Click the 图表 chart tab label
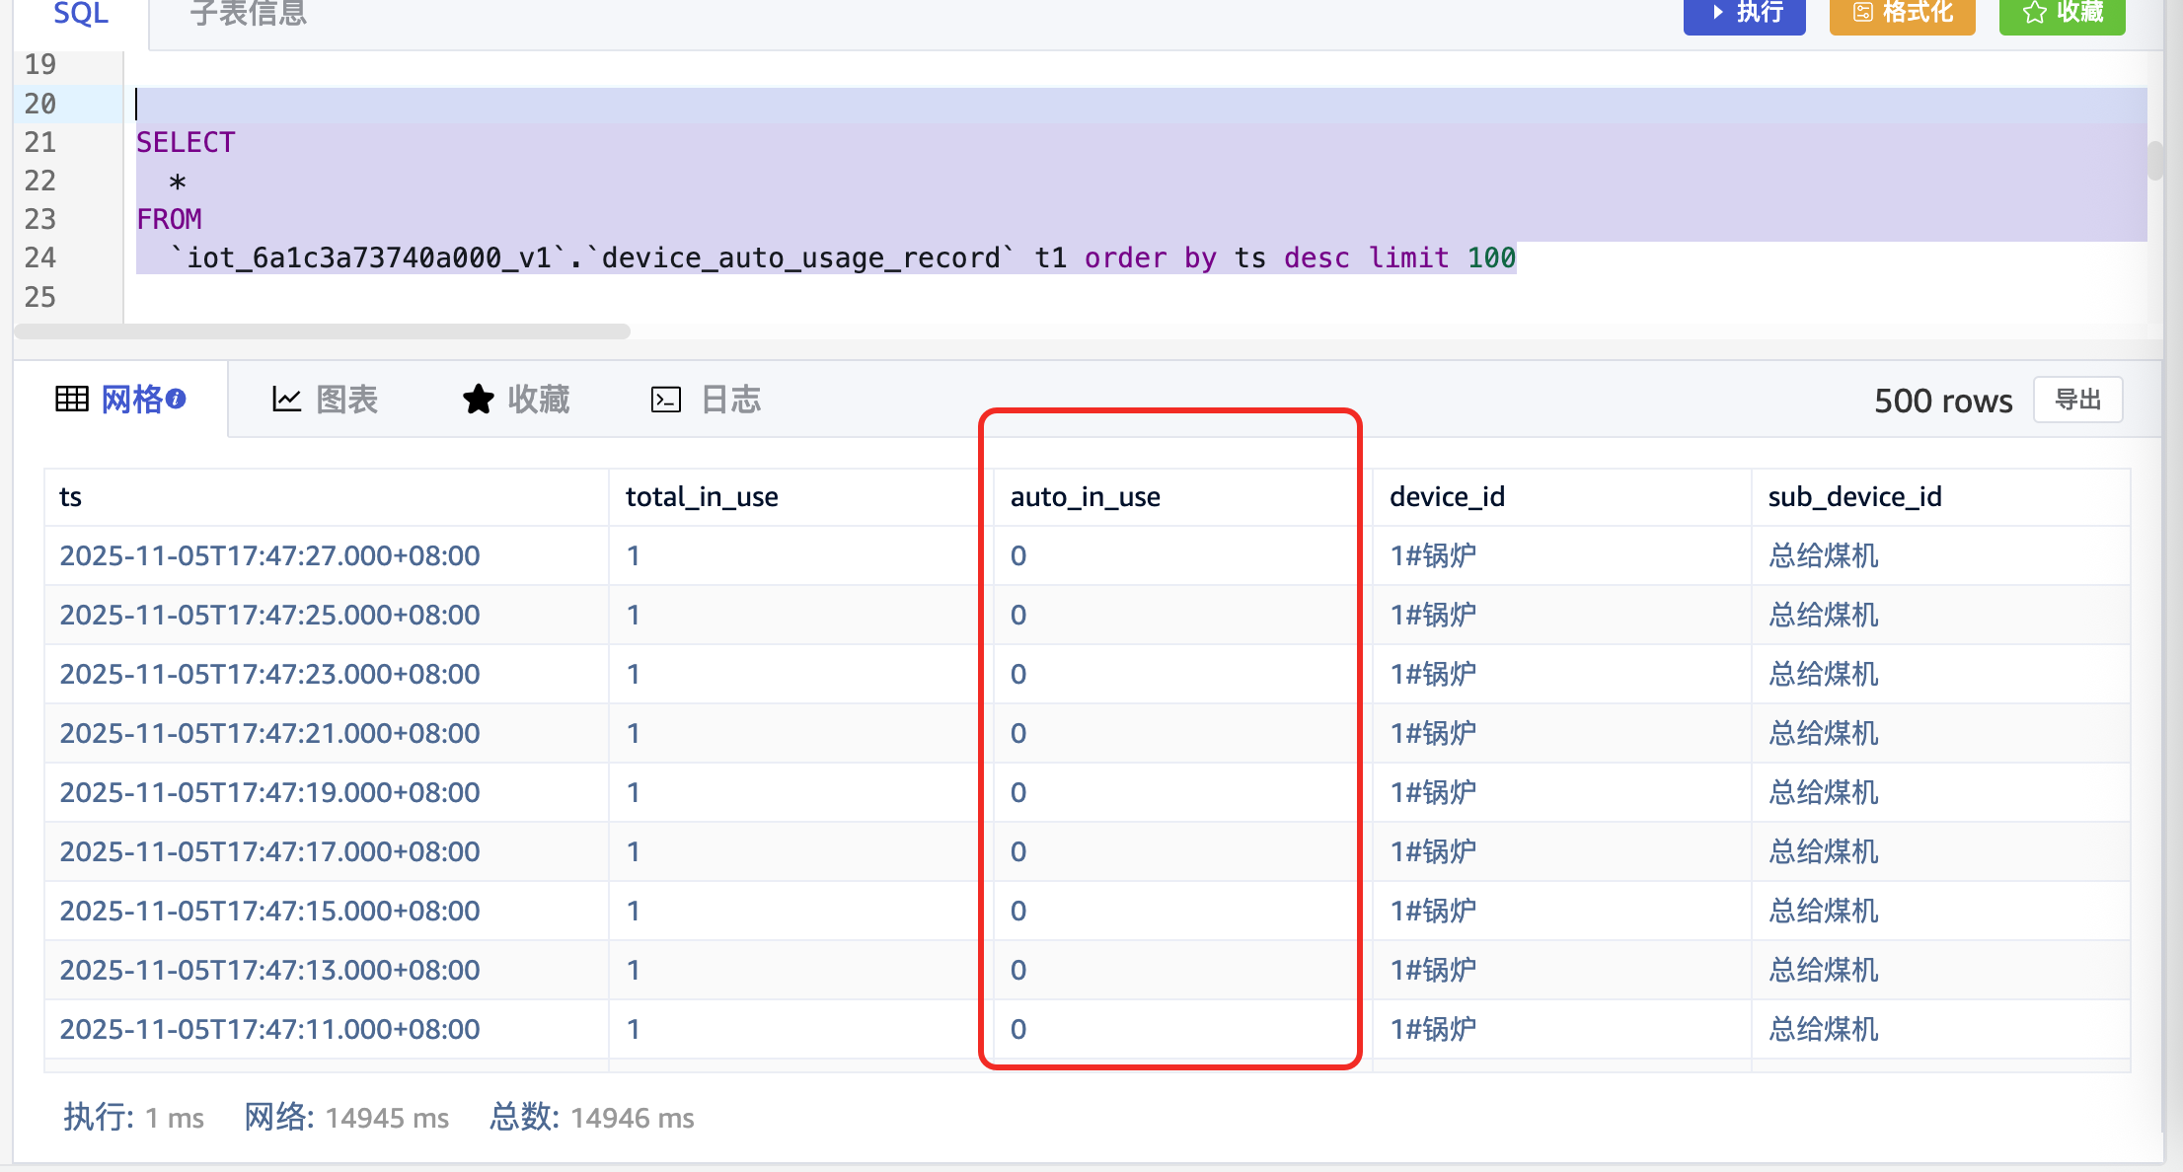2183x1172 pixels. (346, 400)
